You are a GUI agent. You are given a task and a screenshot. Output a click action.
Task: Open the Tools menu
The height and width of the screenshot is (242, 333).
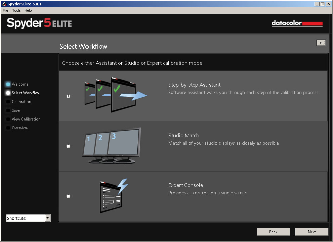(x=16, y=10)
